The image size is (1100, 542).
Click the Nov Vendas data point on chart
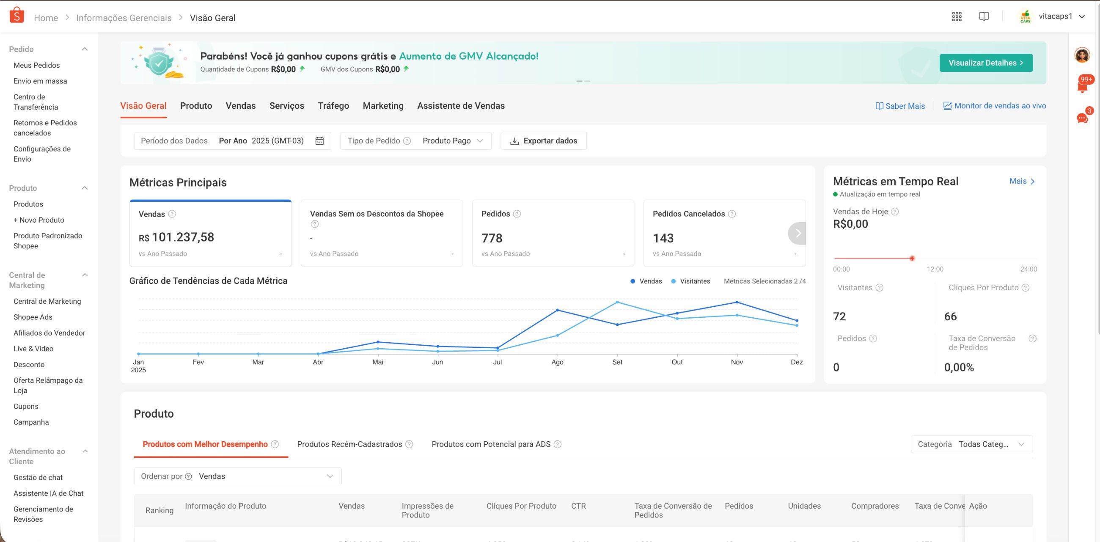coord(737,303)
